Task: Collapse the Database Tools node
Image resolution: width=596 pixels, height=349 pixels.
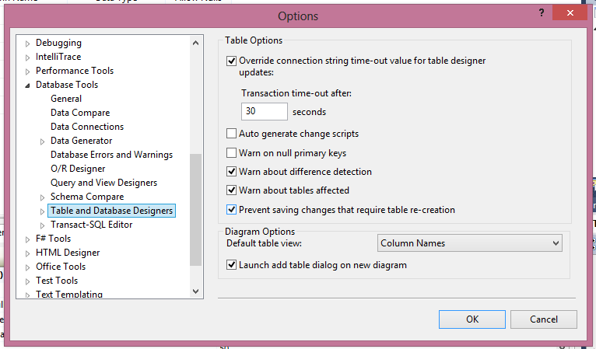Action: (29, 85)
